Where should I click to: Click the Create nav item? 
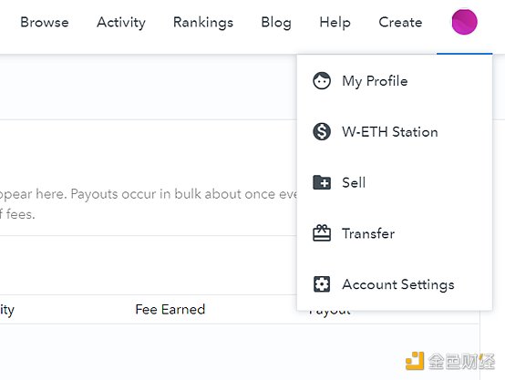click(400, 22)
